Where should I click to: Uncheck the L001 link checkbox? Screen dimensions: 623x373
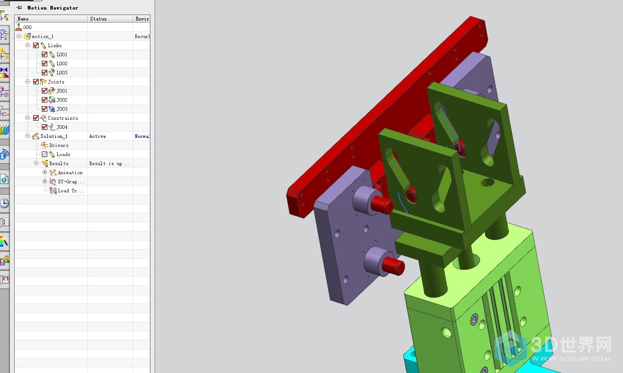tap(45, 54)
